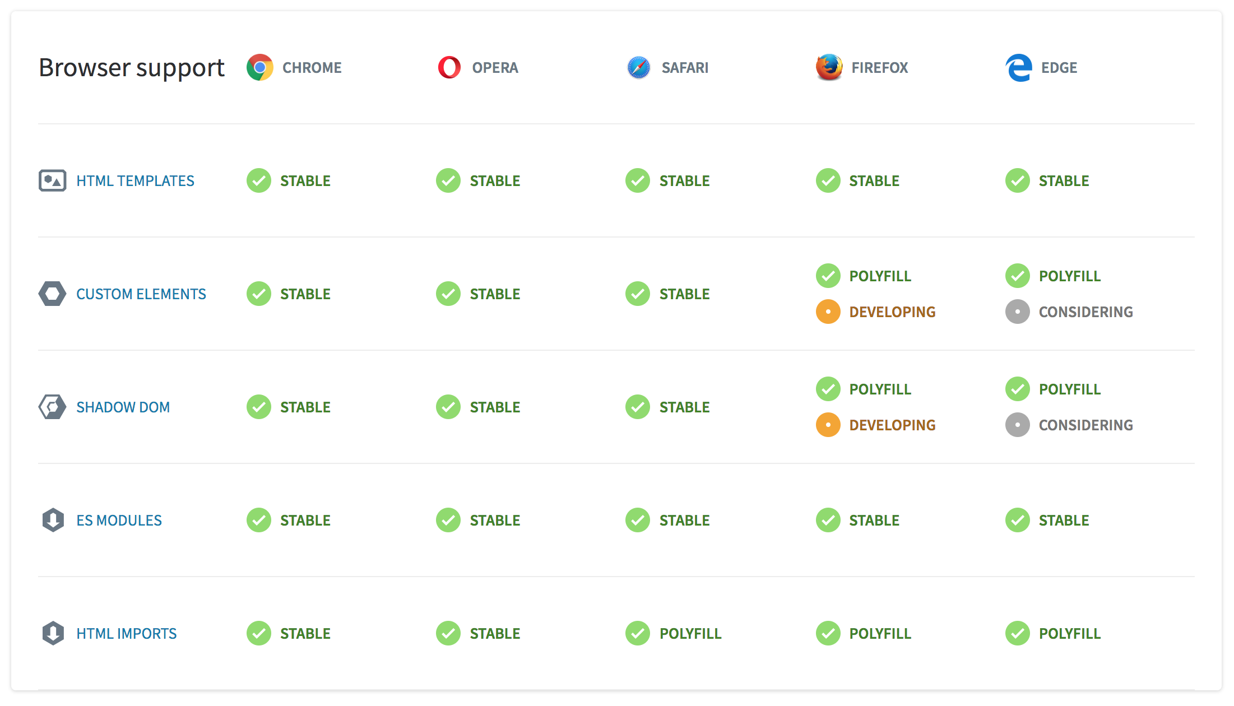The height and width of the screenshot is (706, 1234).
Task: Click the Chrome browser logo
Action: (x=259, y=68)
